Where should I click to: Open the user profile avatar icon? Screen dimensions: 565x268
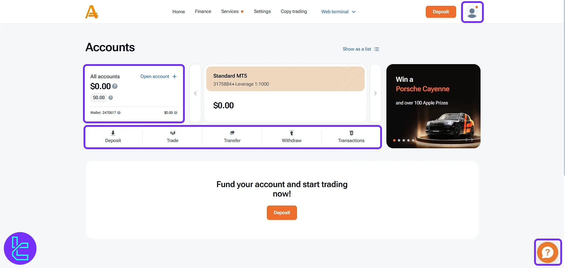(x=472, y=12)
